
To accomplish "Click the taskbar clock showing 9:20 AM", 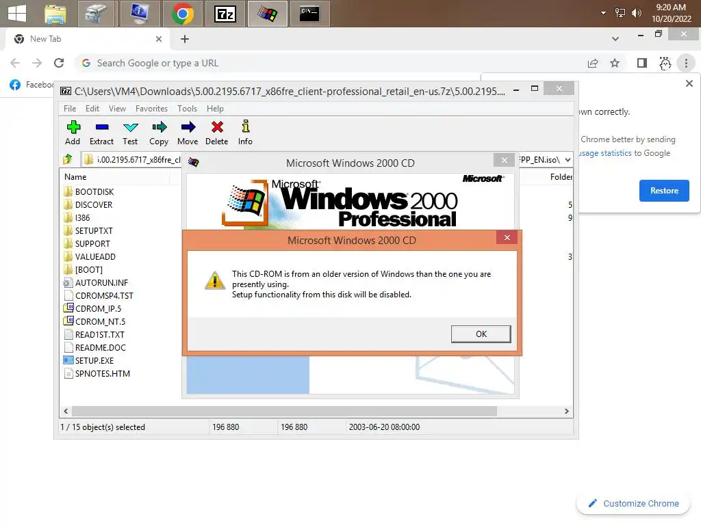I will (x=671, y=13).
